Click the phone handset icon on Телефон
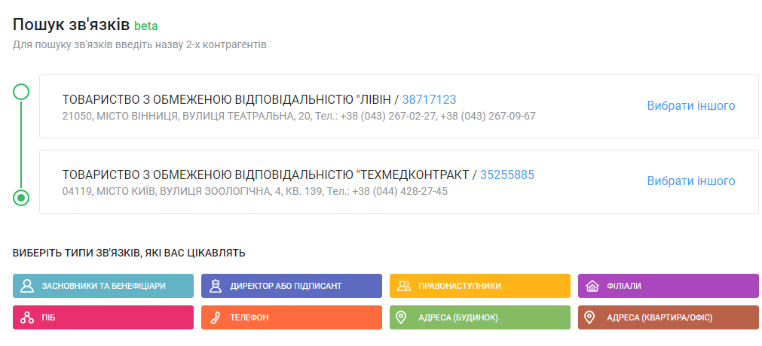The width and height of the screenshot is (762, 346). point(216,317)
